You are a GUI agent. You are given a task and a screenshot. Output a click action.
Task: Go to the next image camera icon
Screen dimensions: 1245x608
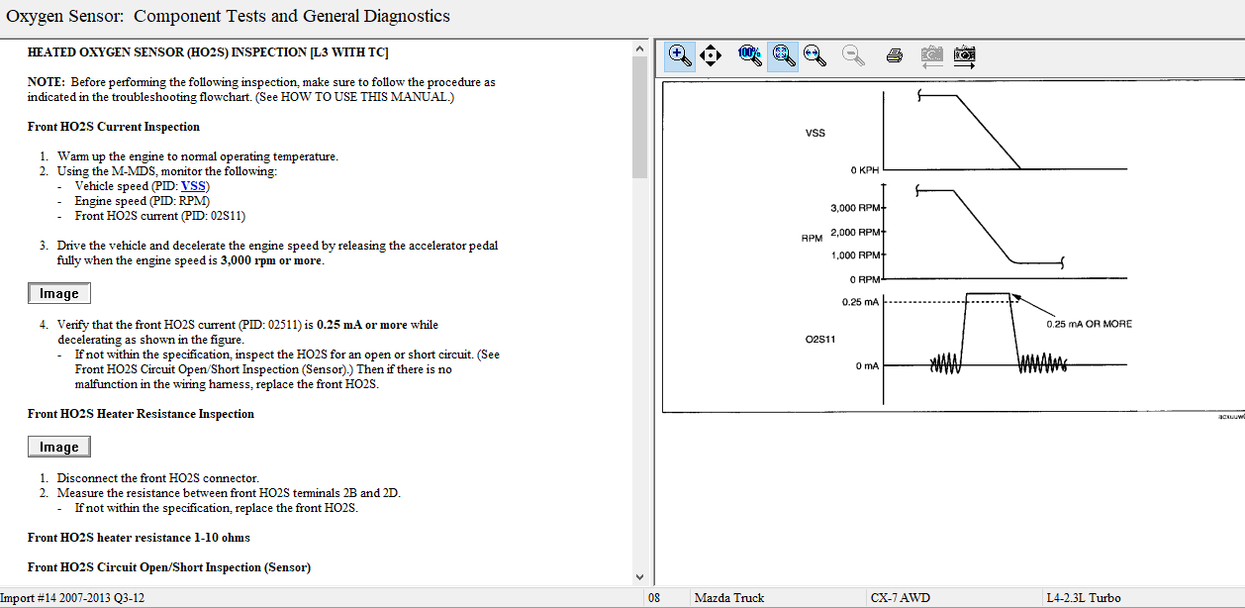(964, 55)
